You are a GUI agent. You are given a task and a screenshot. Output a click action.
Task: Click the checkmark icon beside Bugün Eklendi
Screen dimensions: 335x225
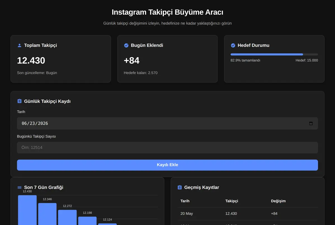126,46
